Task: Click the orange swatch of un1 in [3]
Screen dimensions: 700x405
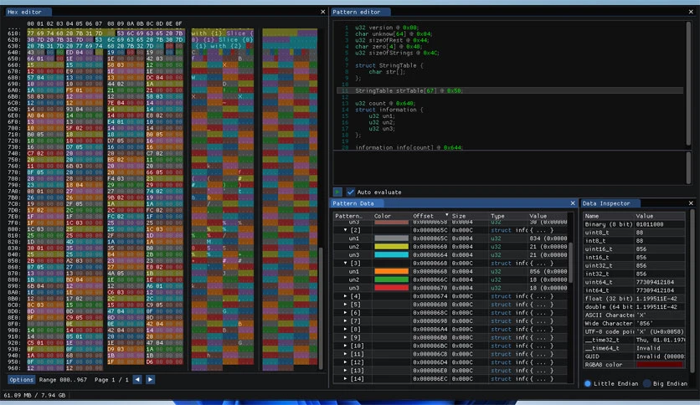Action: pos(391,272)
